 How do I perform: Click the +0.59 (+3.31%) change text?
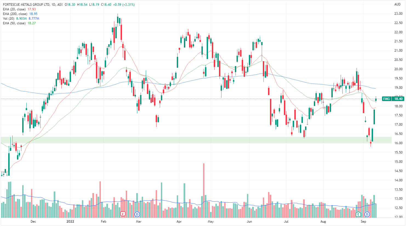click(x=124, y=5)
